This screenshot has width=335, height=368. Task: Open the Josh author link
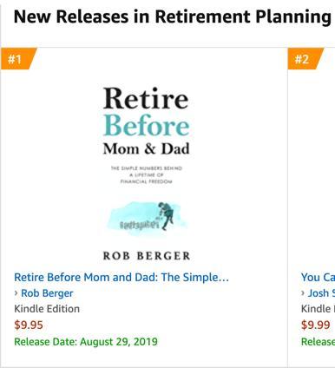tap(321, 293)
